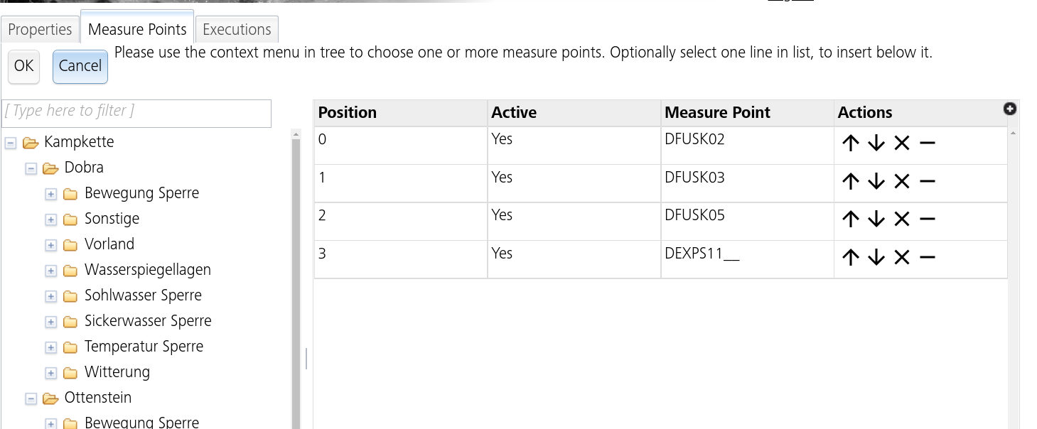The image size is (1037, 429).
Task: Remove DFUSK03 using its minus icon
Action: tap(927, 180)
